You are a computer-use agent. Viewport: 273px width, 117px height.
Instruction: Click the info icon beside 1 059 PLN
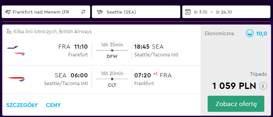tap(263, 86)
